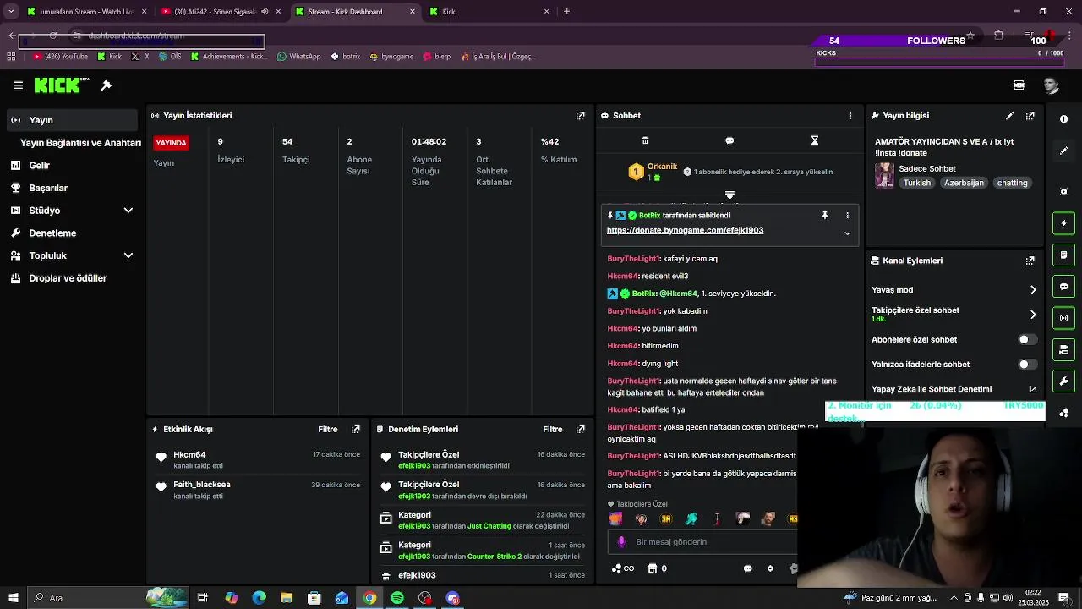
Task: Click the broadcast signal icon in right sidebar
Action: pos(1064,318)
